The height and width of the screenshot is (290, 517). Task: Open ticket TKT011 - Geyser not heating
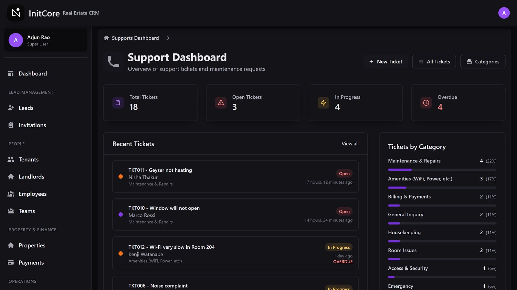click(x=235, y=177)
